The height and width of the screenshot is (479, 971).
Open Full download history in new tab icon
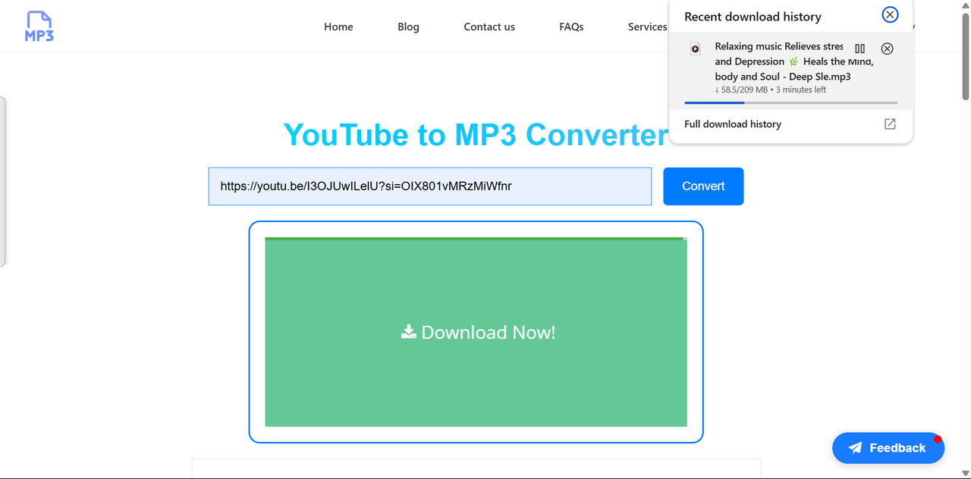click(890, 124)
